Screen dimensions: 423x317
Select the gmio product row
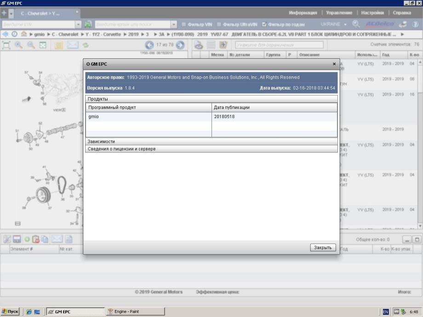tap(211, 116)
